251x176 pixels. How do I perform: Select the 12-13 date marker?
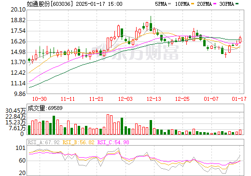click(x=154, y=99)
